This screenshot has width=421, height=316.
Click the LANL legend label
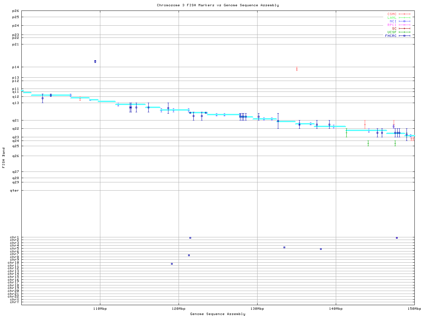coord(392,18)
